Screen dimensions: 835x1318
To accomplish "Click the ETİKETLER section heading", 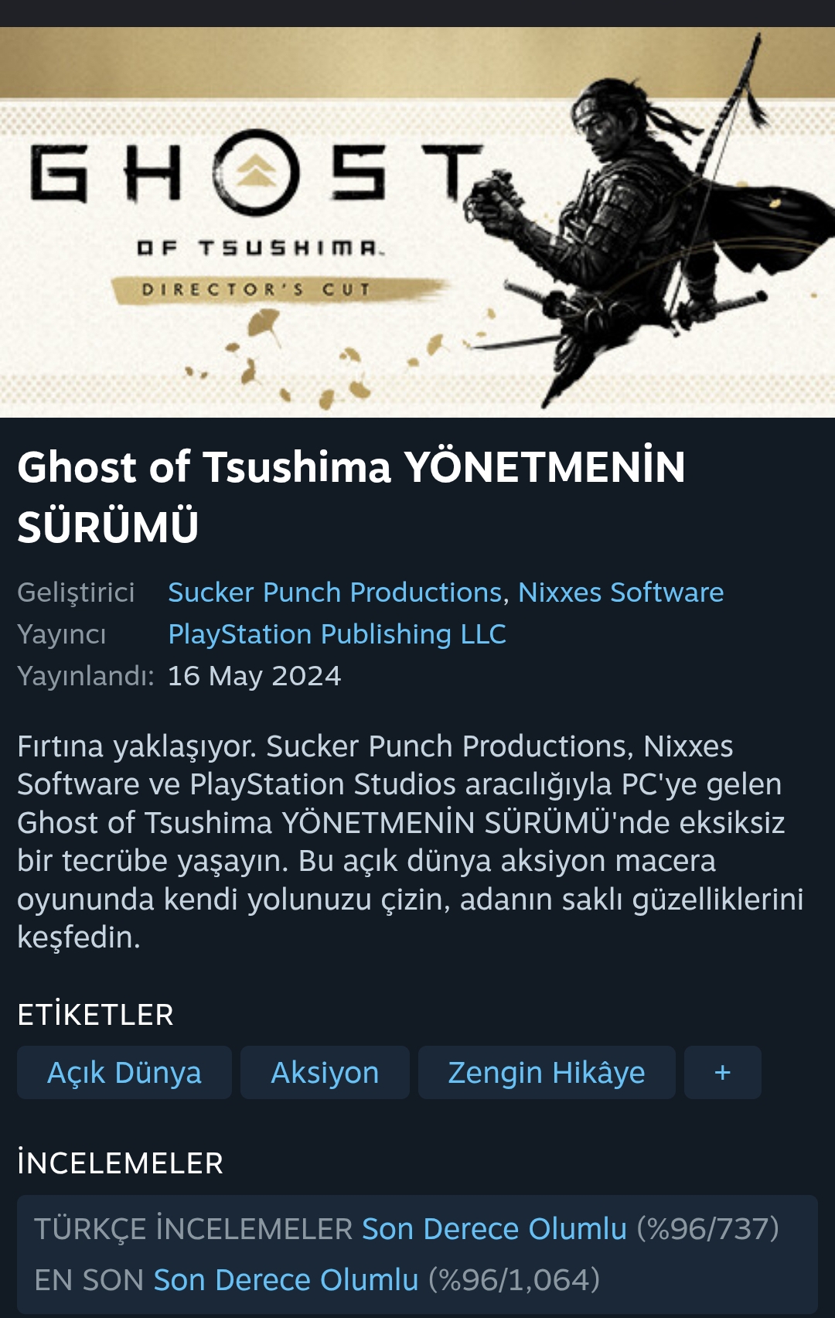I will [96, 1015].
